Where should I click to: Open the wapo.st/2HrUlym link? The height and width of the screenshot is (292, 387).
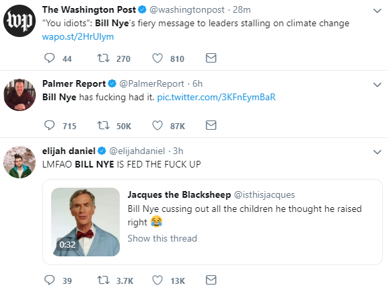(x=78, y=36)
